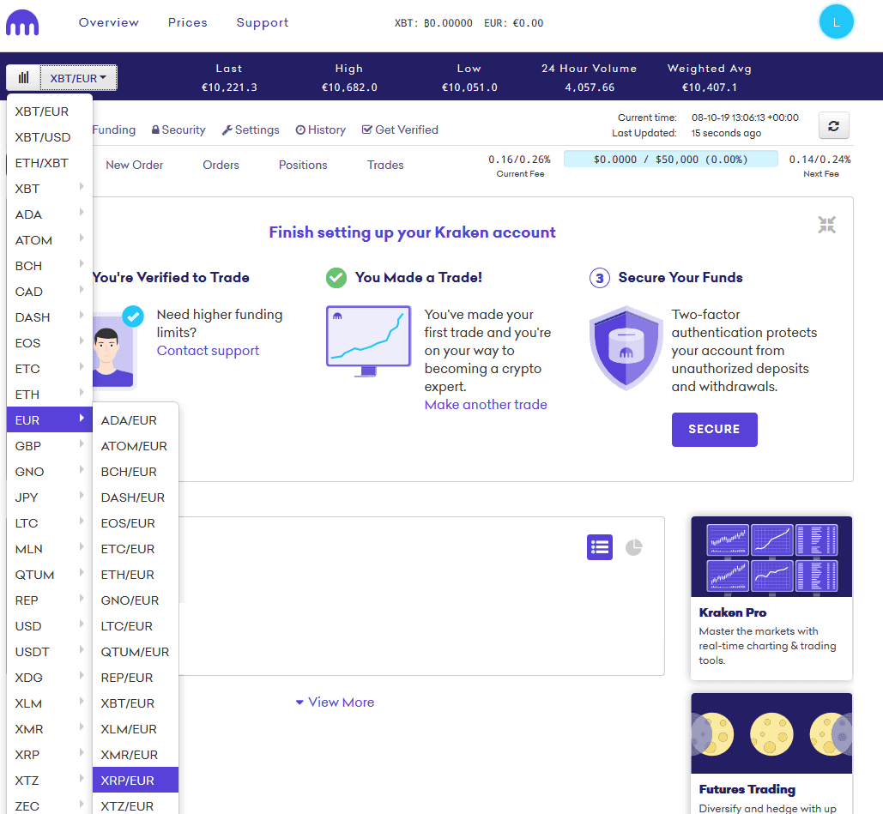This screenshot has height=814, width=883.
Task: Expand the View More section
Action: [335, 702]
